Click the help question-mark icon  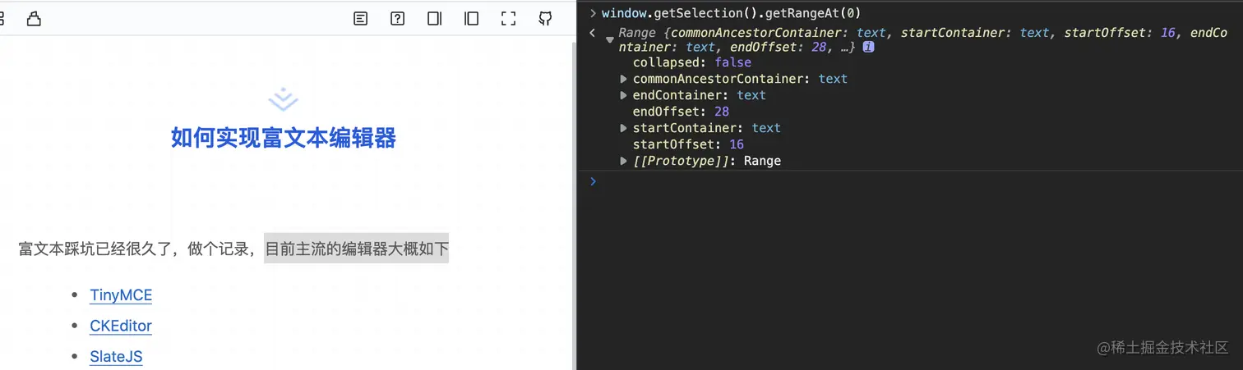click(x=397, y=18)
